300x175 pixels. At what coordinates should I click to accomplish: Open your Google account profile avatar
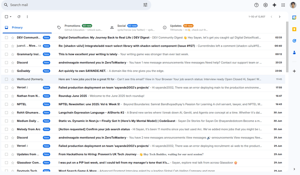click(293, 5)
